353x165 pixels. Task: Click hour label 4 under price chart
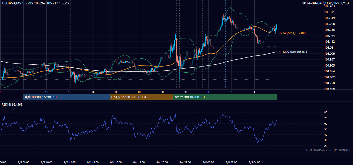[x=254, y=92]
